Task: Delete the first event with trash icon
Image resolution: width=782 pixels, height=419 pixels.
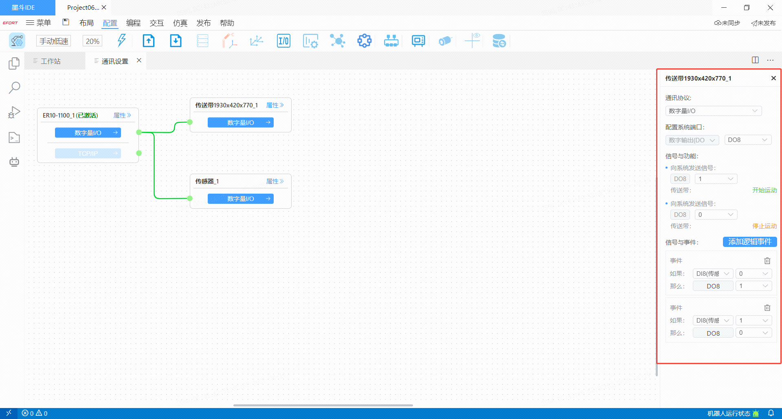Action: (767, 261)
